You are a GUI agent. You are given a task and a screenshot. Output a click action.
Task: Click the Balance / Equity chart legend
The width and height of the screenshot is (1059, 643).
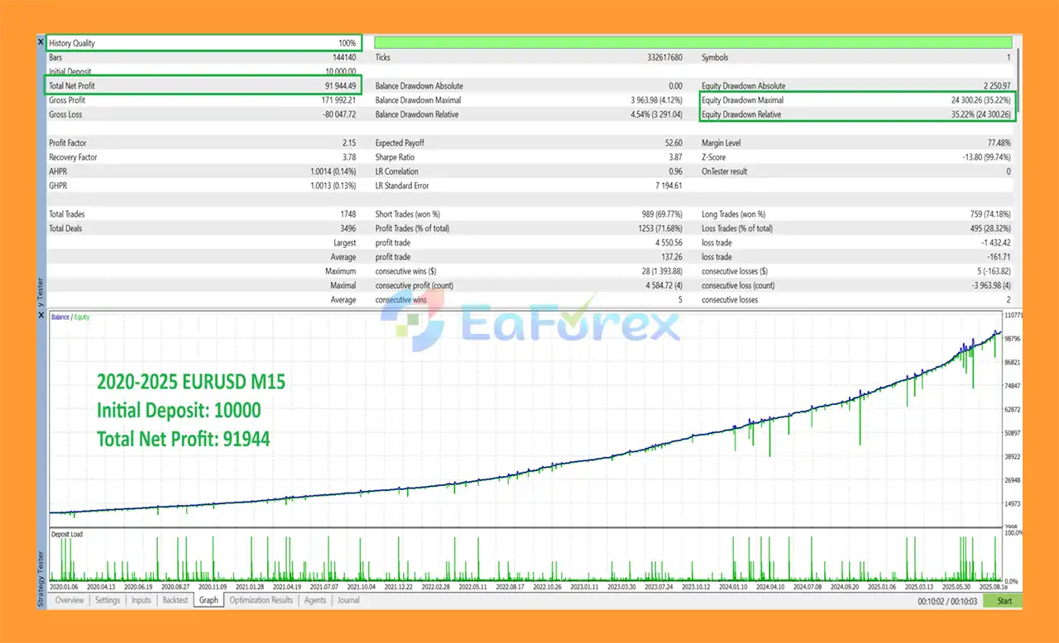70,317
